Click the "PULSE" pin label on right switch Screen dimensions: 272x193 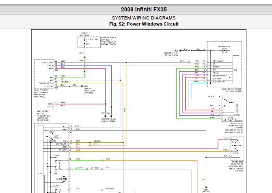tap(216, 73)
